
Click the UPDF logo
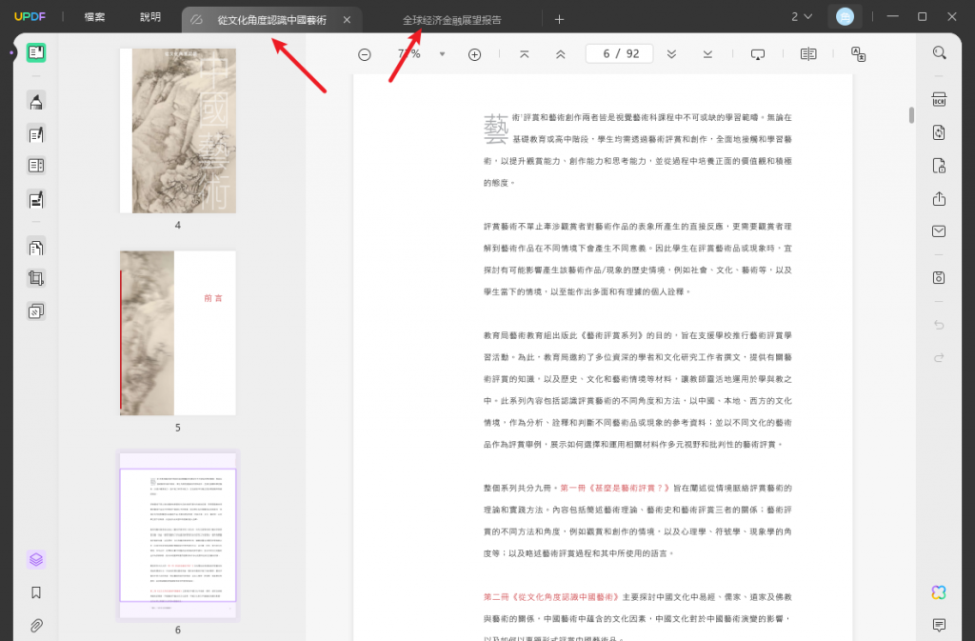pos(30,17)
